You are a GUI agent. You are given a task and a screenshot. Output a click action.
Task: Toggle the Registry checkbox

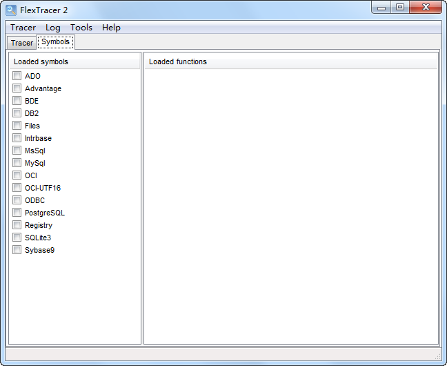pyautogui.click(x=17, y=225)
